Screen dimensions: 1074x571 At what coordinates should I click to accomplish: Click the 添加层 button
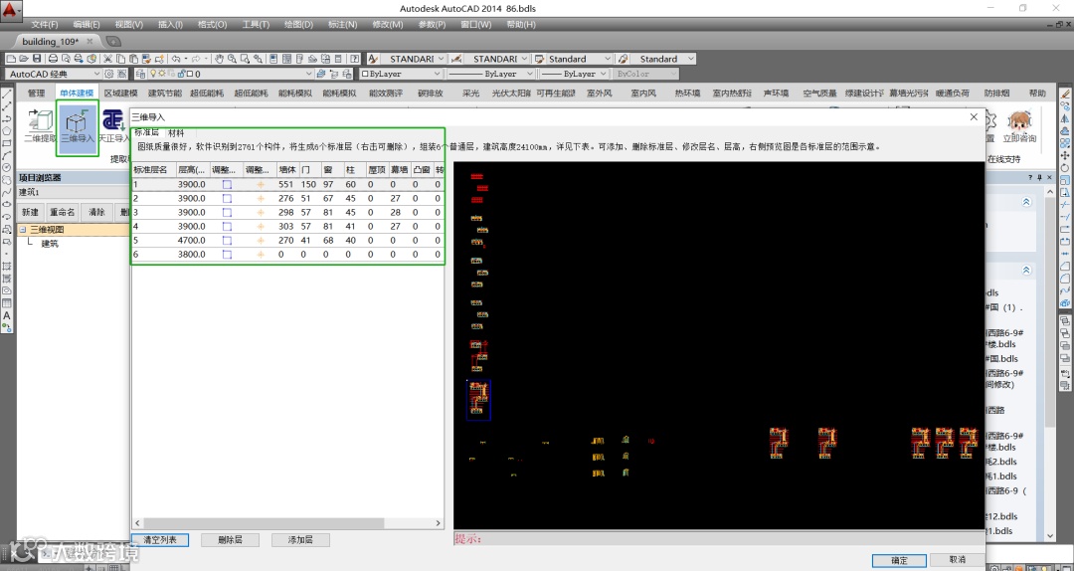(300, 540)
